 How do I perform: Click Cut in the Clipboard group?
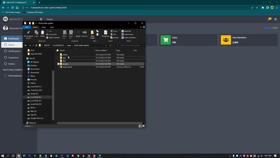(x=49, y=31)
